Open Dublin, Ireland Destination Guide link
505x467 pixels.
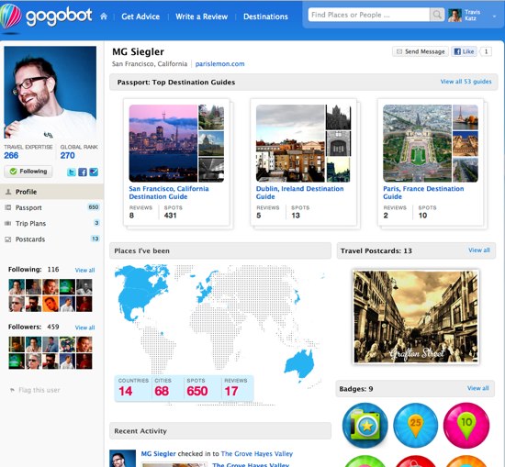299,193
